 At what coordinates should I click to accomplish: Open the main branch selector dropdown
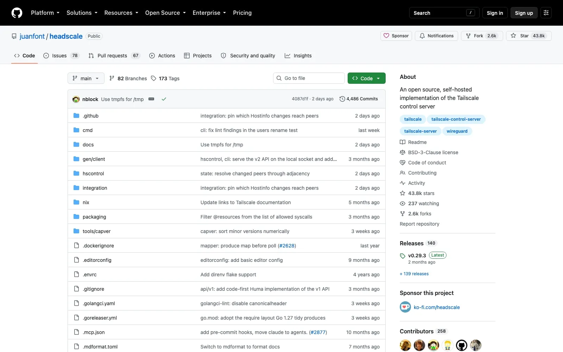point(86,78)
